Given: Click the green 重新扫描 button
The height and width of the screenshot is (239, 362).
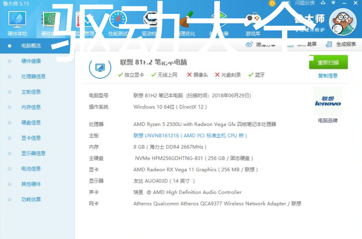Looking at the screenshot, I should 328,62.
